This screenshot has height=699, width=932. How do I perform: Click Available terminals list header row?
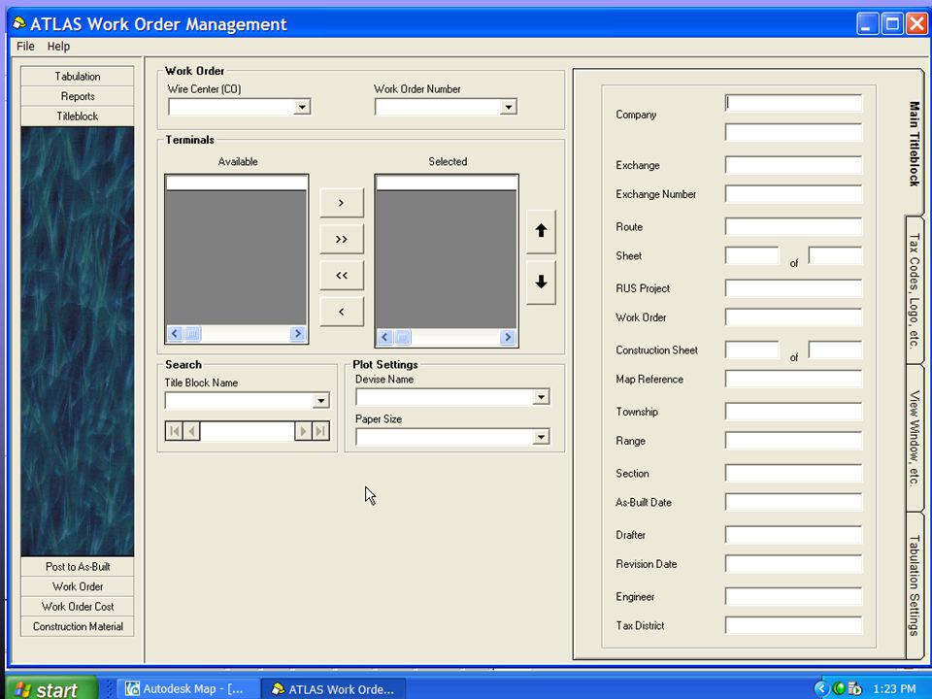(x=237, y=183)
